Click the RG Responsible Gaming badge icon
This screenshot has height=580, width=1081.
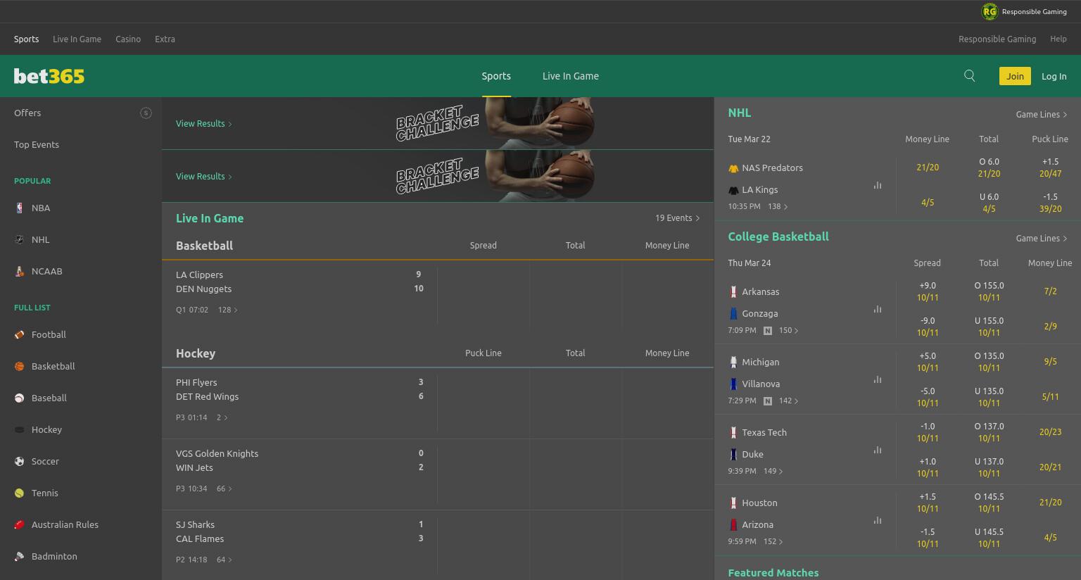point(990,11)
